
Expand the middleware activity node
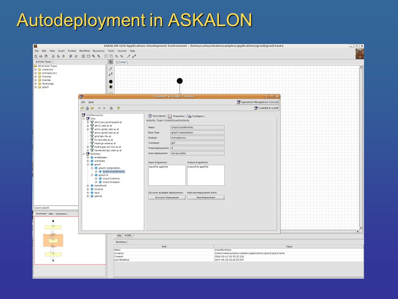(x=88, y=157)
